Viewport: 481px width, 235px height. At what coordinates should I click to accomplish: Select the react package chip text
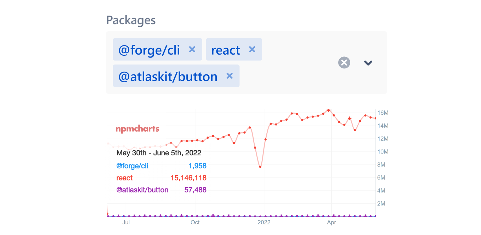(226, 50)
